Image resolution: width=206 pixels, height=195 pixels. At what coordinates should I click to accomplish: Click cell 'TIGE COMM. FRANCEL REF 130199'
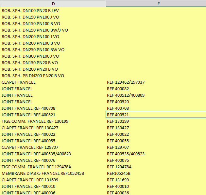pyautogui.click(x=53, y=121)
